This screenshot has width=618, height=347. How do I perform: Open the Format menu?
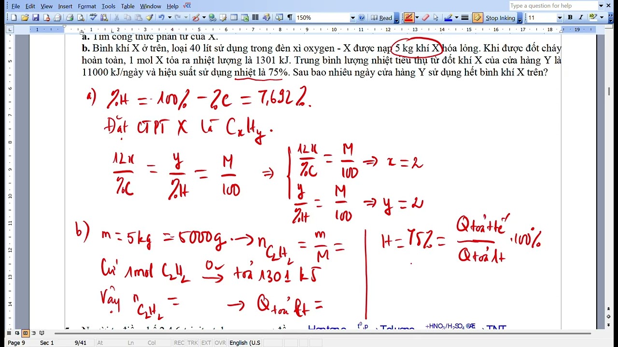pyautogui.click(x=87, y=6)
